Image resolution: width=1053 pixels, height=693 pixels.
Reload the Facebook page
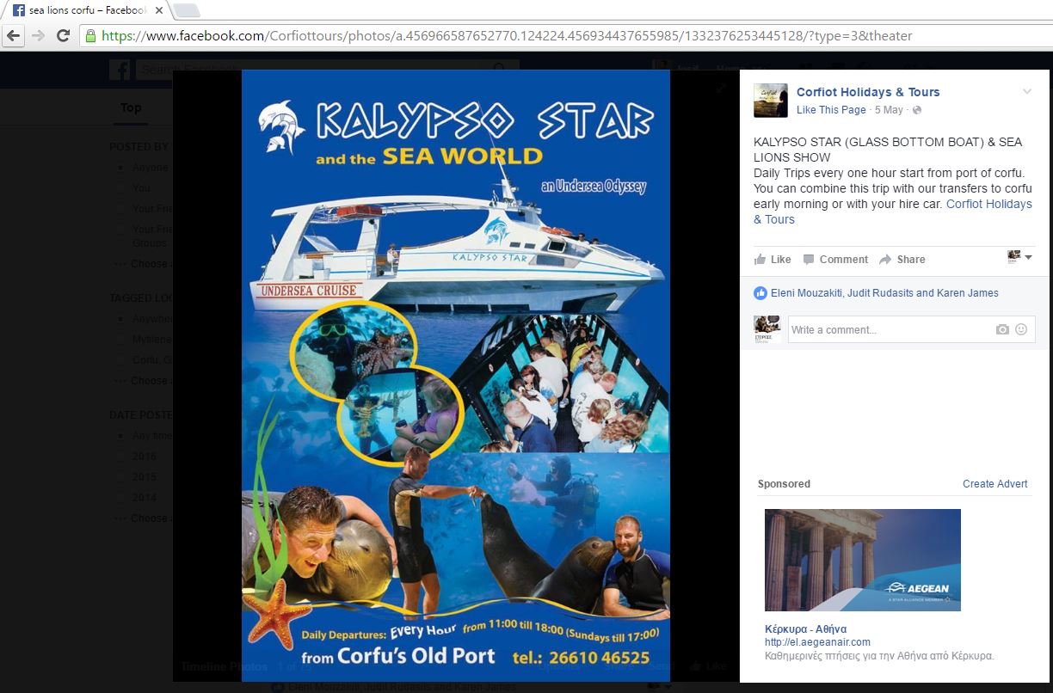coord(63,36)
